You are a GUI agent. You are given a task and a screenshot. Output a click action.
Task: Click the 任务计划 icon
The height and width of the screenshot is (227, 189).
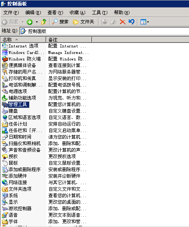(x=5, y=124)
